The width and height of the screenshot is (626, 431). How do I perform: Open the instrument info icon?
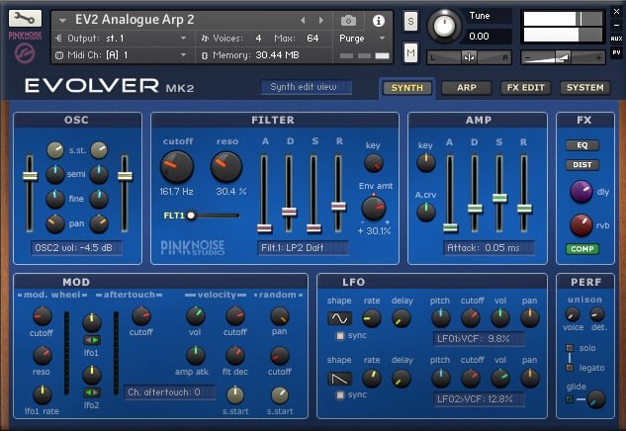378,21
